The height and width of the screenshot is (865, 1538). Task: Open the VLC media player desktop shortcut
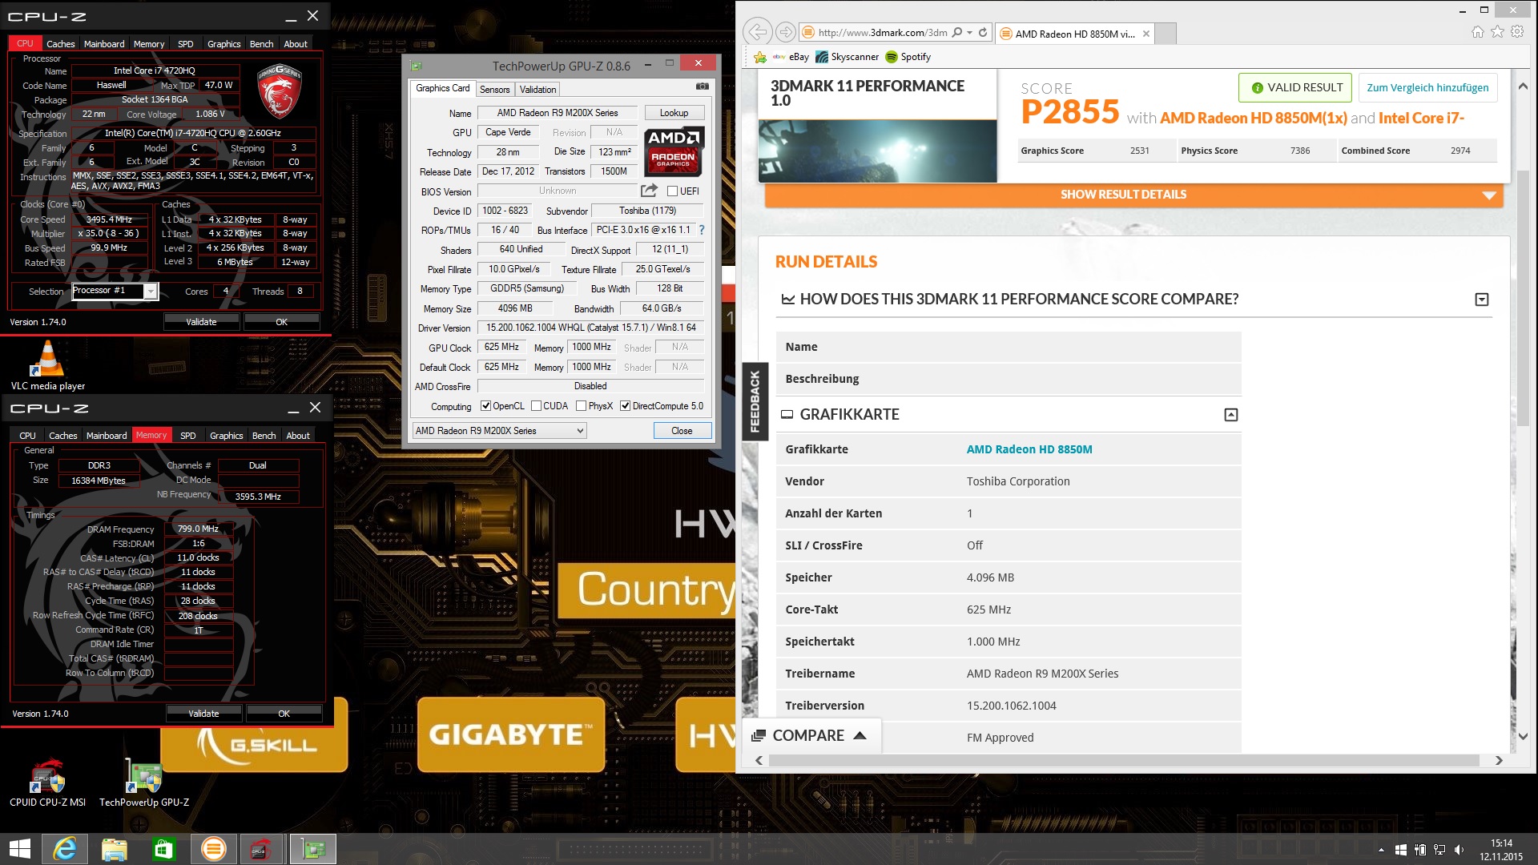click(47, 365)
